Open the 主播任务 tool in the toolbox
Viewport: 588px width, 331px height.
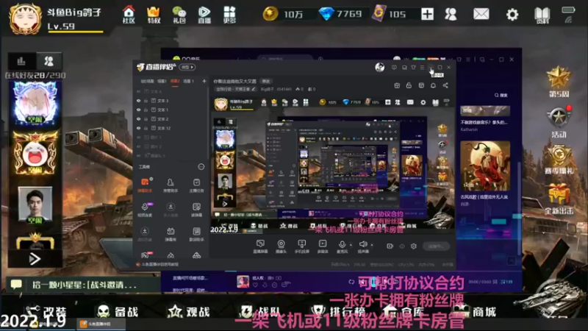[196, 185]
